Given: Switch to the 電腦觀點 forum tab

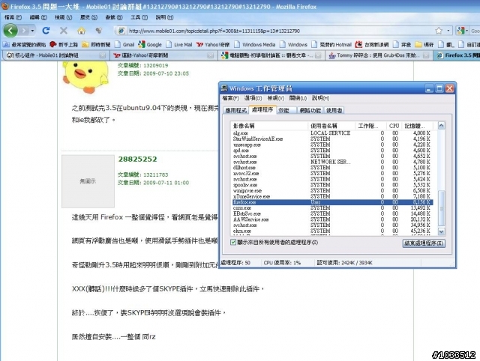Looking at the screenshot, I should point(271,55).
